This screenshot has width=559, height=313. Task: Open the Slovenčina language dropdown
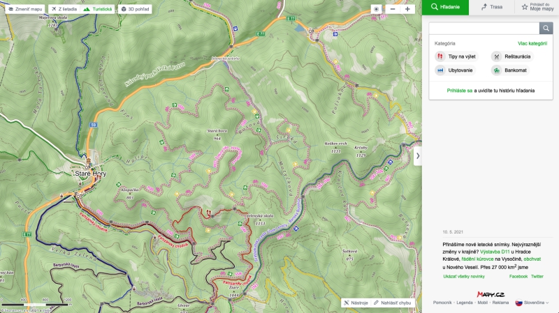point(532,303)
